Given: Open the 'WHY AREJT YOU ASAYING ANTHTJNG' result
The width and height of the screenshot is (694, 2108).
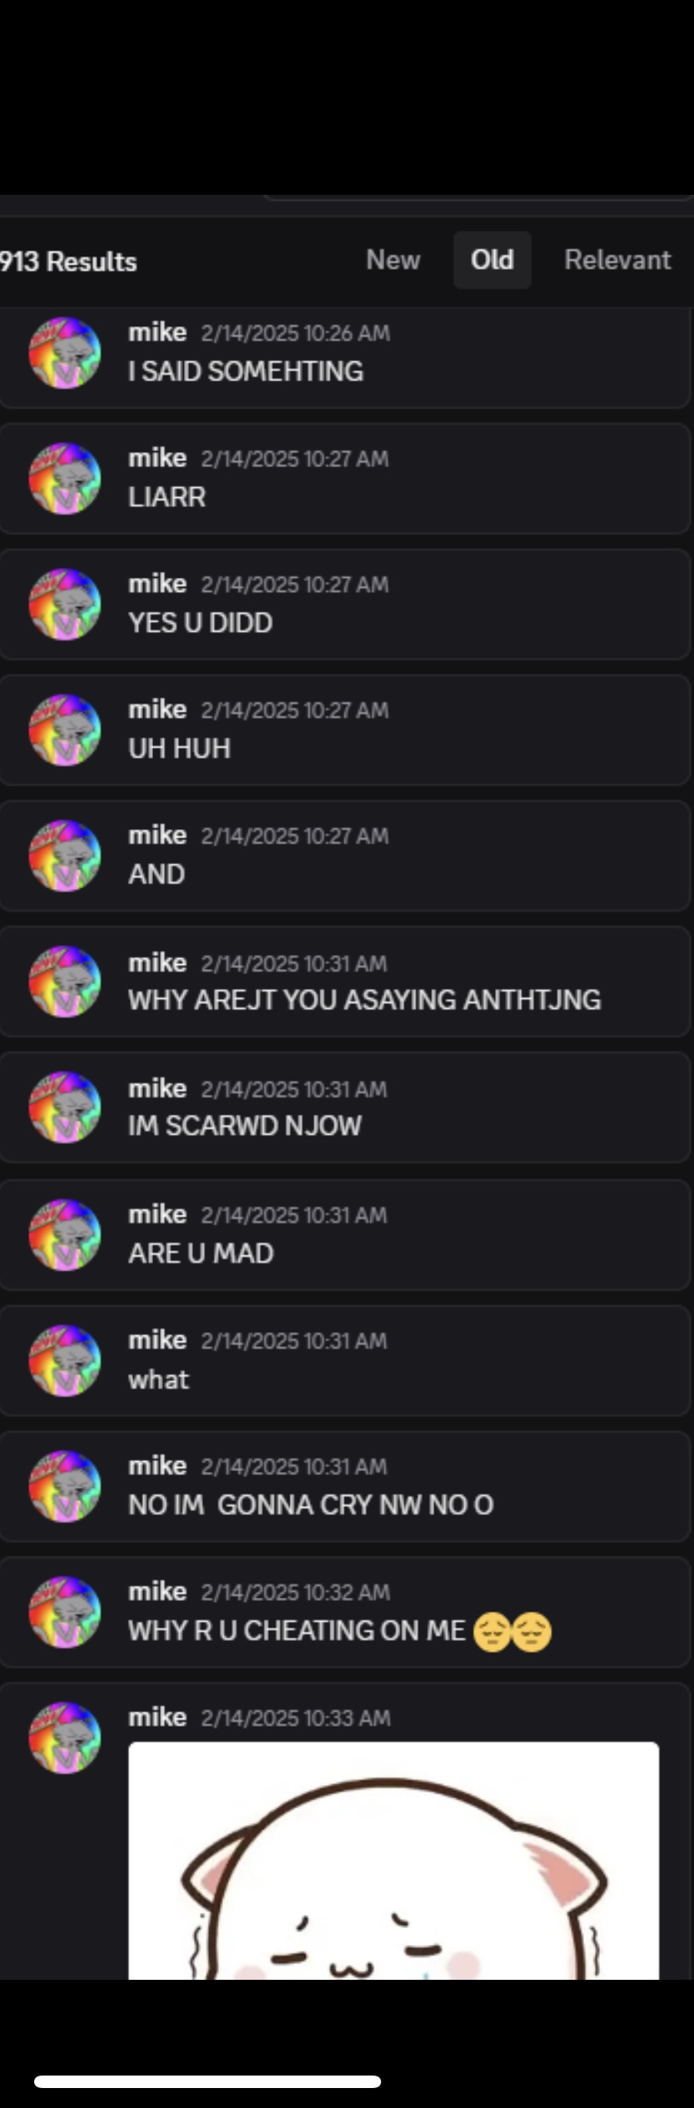Looking at the screenshot, I should (x=345, y=982).
